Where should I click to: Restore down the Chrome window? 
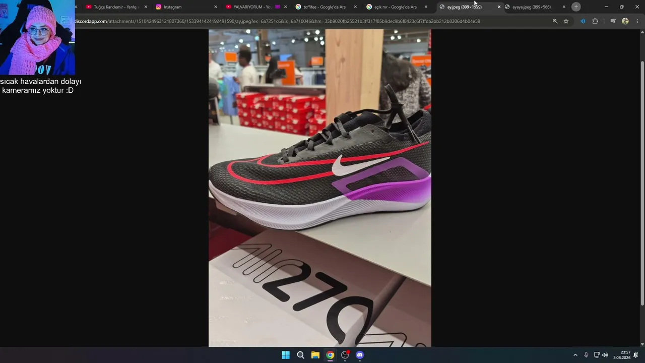point(622,7)
